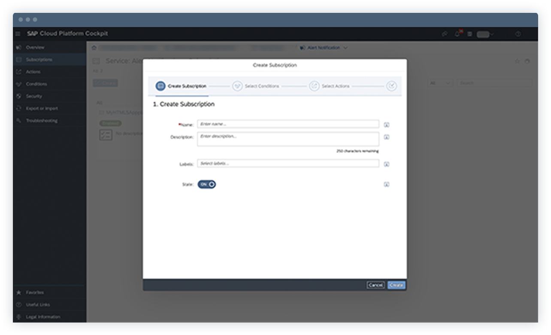This screenshot has width=551, height=335.
Task: Open the Alert Notification breadcrumb dropdown
Action: pyautogui.click(x=324, y=48)
